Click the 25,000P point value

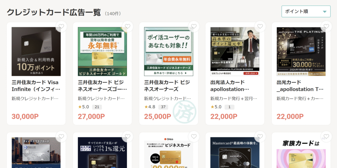coord(158,116)
